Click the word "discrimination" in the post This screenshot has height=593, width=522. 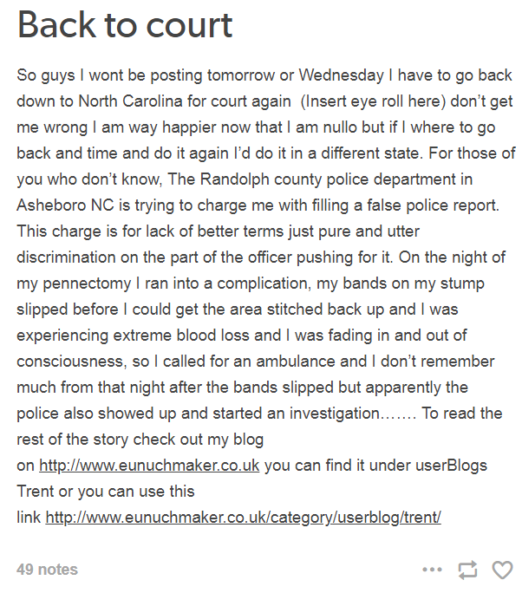66,257
